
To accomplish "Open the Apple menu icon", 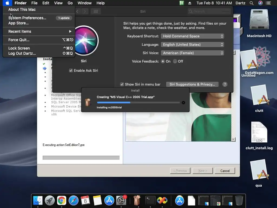I will (x=7, y=3).
